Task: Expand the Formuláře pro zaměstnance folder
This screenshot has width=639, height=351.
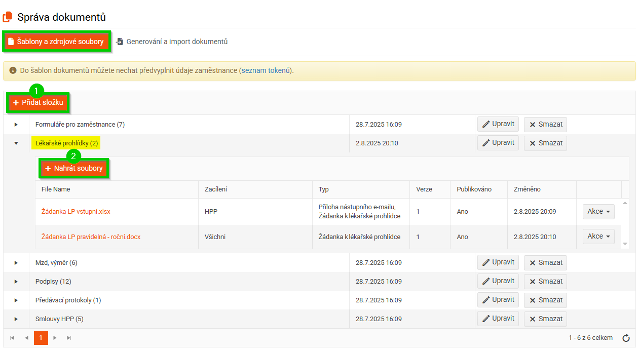Action: coord(16,125)
